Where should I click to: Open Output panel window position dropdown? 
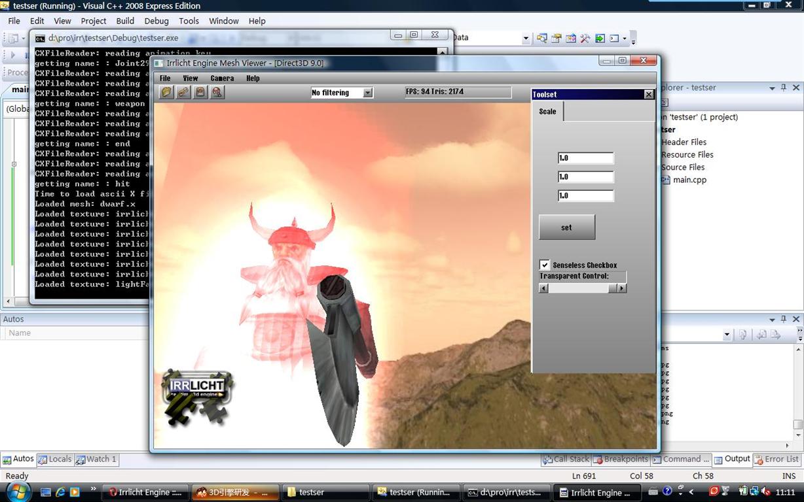click(x=773, y=320)
